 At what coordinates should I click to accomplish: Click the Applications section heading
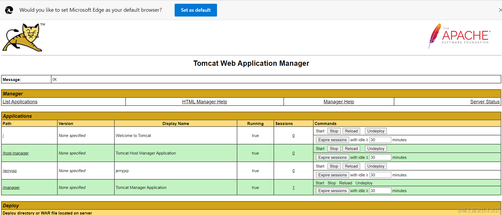coord(17,116)
